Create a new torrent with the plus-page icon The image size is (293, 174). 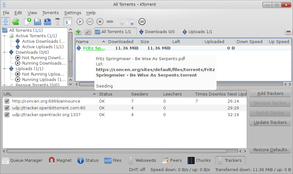point(28,22)
